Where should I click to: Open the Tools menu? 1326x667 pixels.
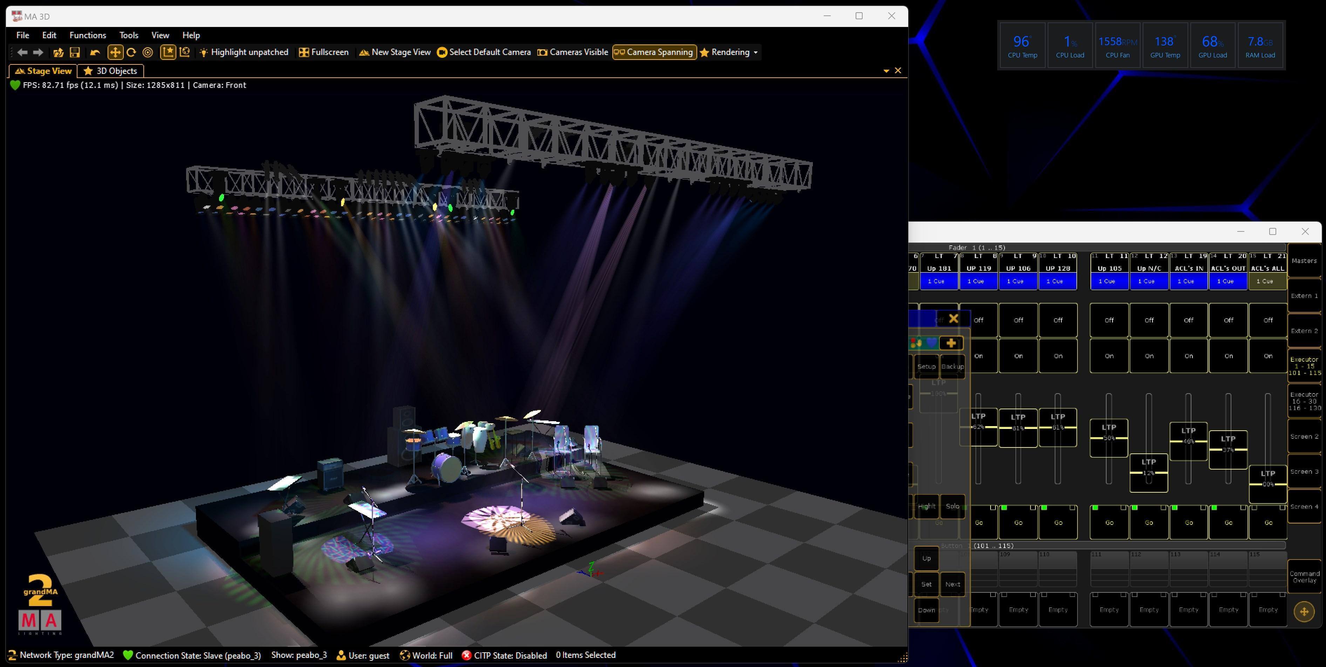(x=129, y=35)
